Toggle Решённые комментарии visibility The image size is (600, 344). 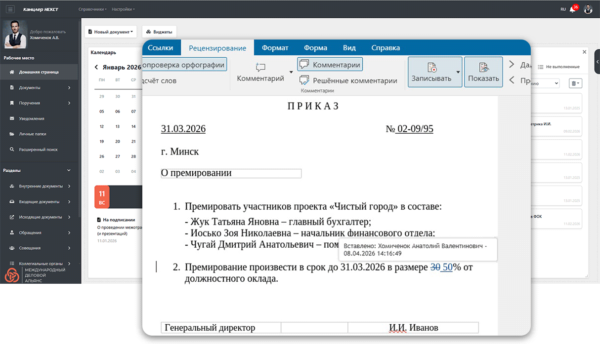coord(348,80)
